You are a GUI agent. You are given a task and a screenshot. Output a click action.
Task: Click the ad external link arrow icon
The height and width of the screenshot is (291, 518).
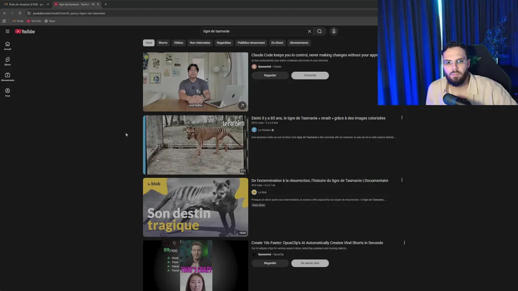tap(242, 105)
